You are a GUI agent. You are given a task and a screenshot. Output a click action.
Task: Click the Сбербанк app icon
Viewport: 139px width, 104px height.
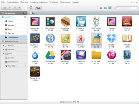[x=66, y=38]
